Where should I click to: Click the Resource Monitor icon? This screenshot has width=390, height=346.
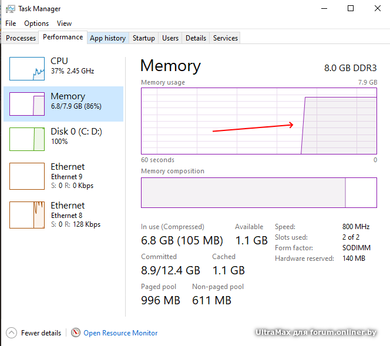[x=76, y=332]
